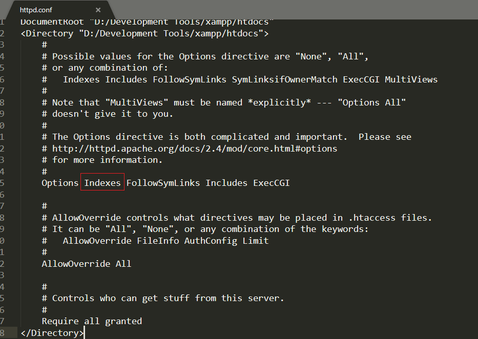This screenshot has height=339, width=478.
Task: Switch to the httpd.conf tab
Action: coord(36,10)
